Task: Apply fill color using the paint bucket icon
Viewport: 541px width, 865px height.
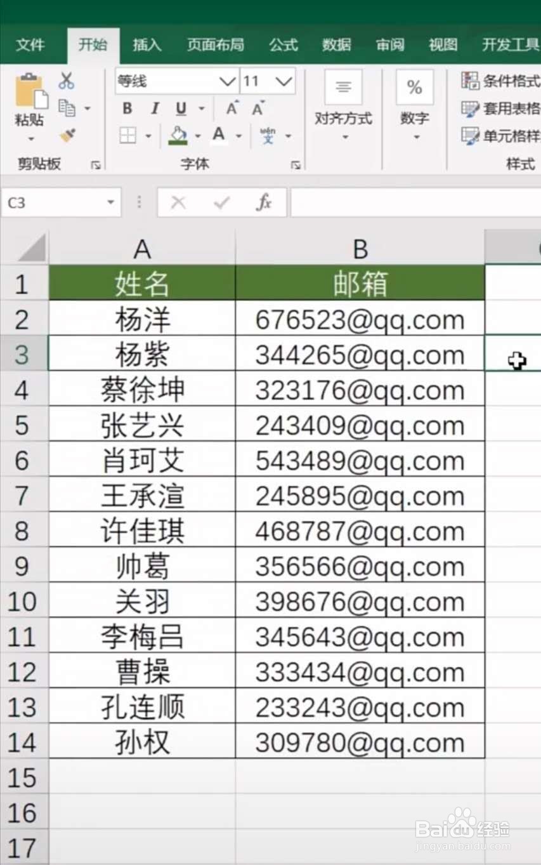Action: (x=178, y=135)
